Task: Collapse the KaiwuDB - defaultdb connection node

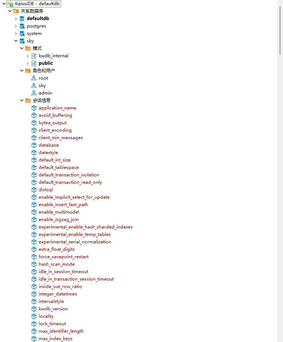Action: [4, 3]
